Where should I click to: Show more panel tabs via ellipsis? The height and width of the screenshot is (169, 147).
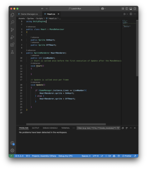coord(73,128)
